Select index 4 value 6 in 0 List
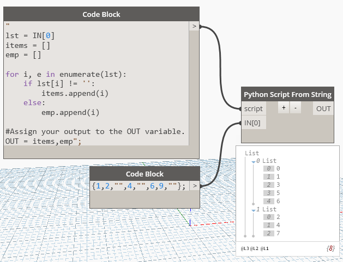This screenshot has width=343, height=262. (x=272, y=201)
